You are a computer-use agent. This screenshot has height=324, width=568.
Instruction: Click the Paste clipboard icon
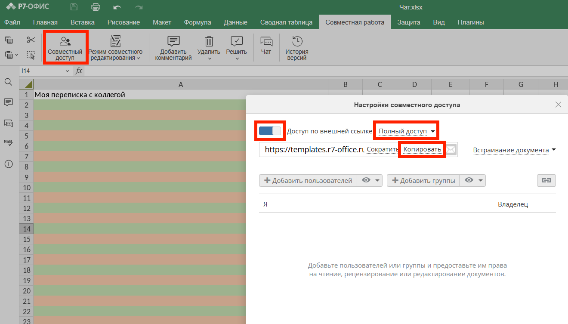click(x=9, y=55)
